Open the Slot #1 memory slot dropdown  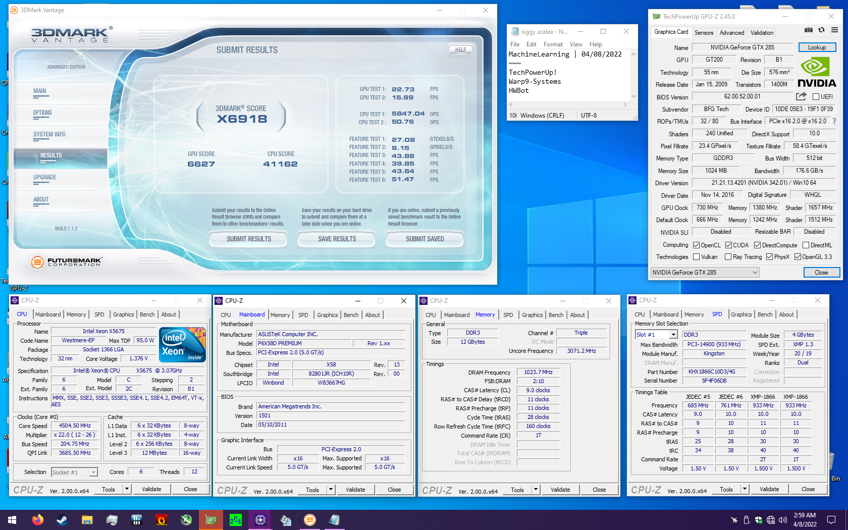click(656, 335)
